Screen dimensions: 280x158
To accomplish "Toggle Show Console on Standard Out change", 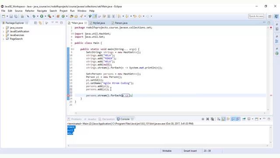I will click(233, 119).
